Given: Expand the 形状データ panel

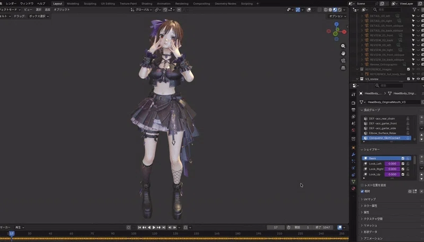Looking at the screenshot, I should coord(369,232).
